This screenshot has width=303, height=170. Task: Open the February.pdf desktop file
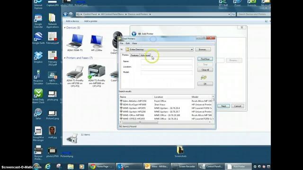(53, 38)
